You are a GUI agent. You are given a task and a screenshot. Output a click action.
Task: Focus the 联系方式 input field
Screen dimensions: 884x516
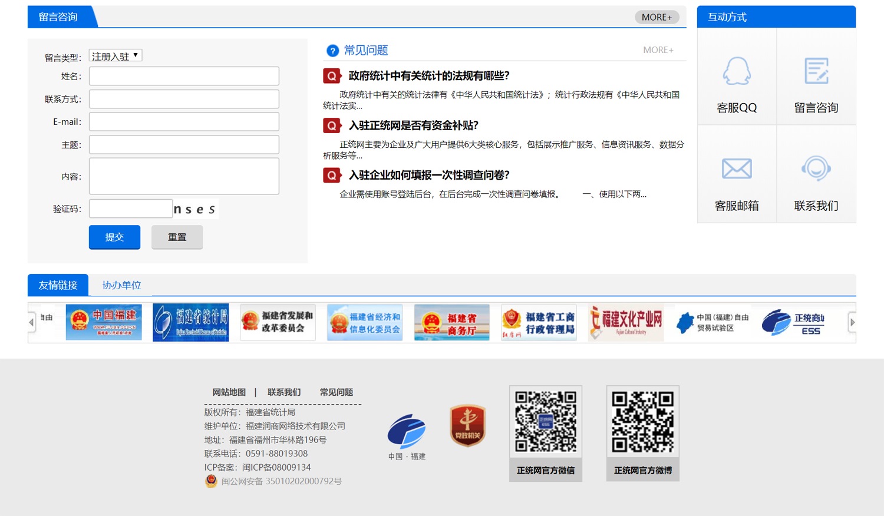coord(184,99)
